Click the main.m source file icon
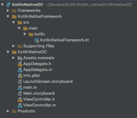The width and height of the screenshot is (137, 118). 20,87
